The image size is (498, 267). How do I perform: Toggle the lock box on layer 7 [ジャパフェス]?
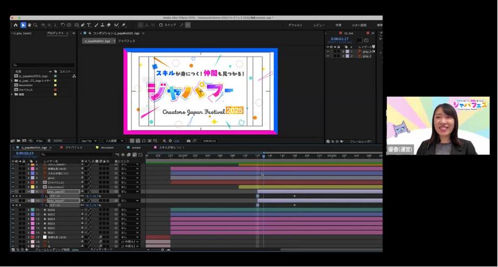coord(24,183)
